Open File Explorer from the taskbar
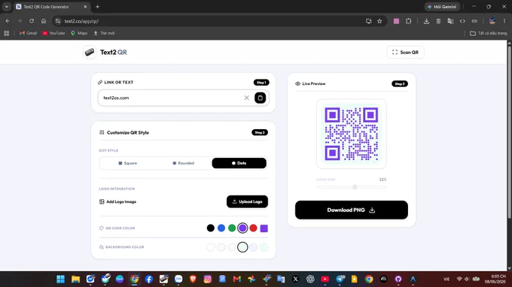The width and height of the screenshot is (512, 287). coord(76,279)
